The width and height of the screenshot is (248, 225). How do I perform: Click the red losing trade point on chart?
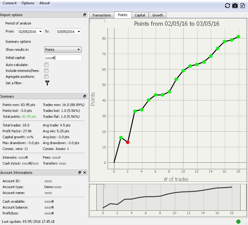(128, 142)
